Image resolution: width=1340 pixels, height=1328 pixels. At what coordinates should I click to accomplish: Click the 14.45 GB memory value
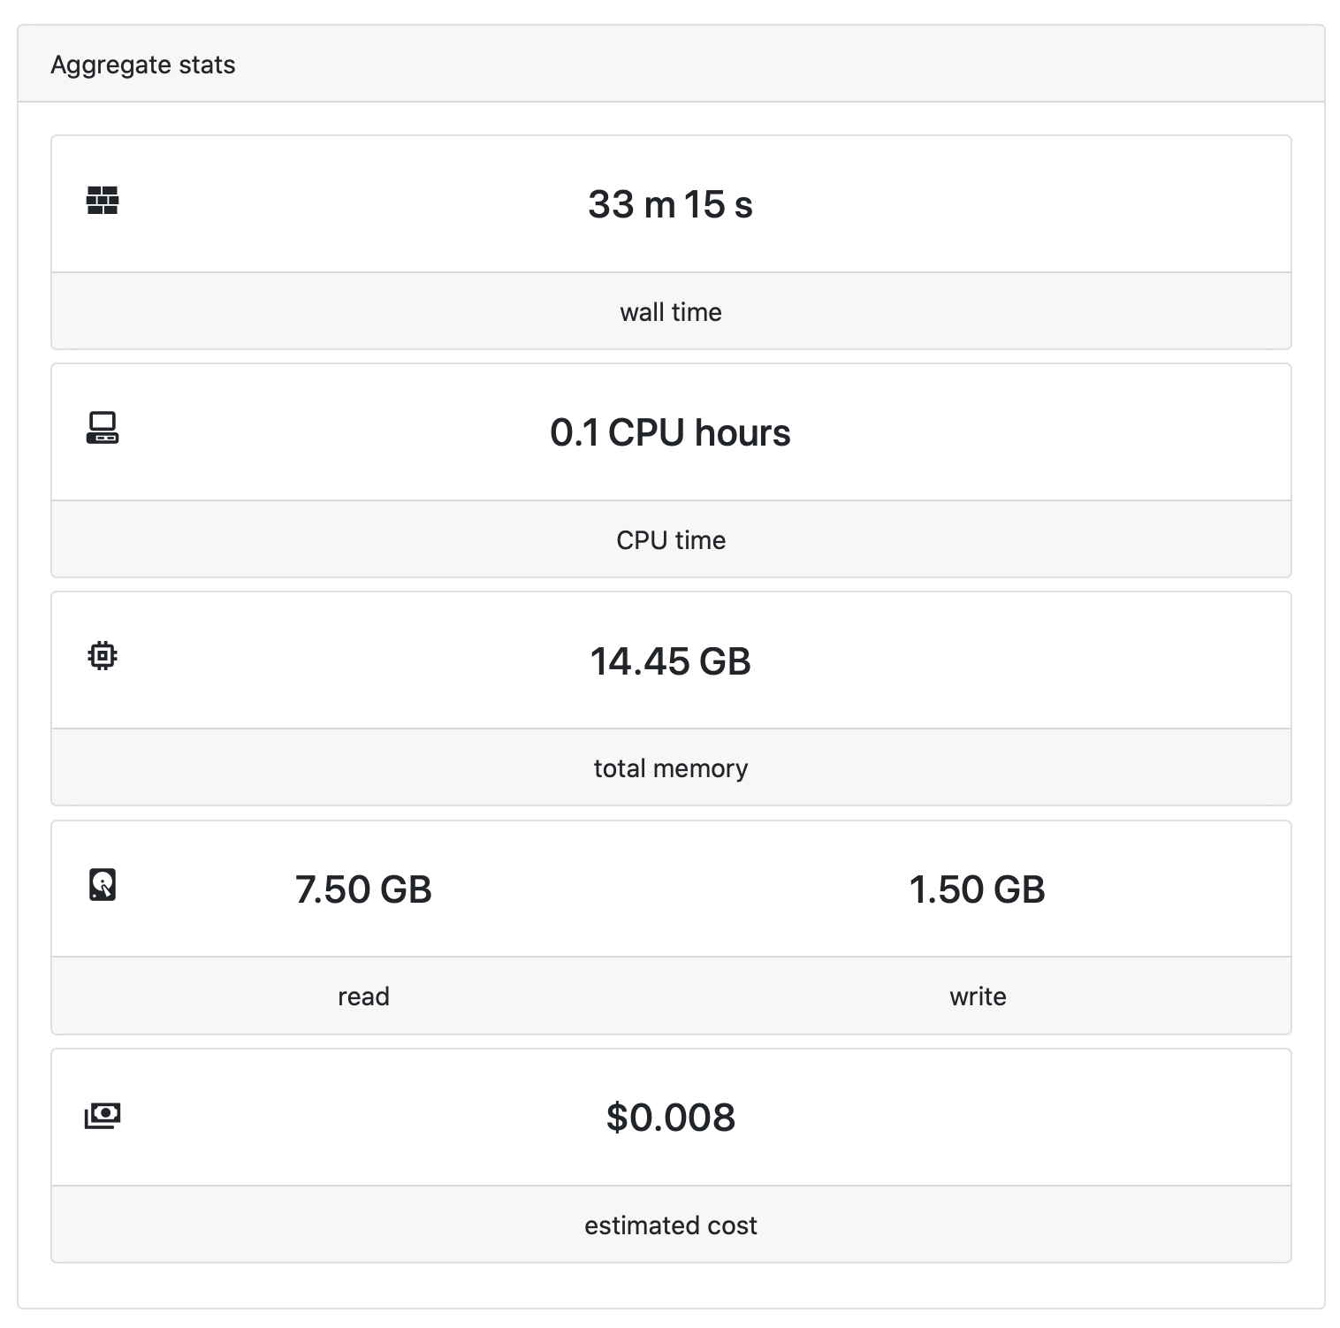point(670,661)
